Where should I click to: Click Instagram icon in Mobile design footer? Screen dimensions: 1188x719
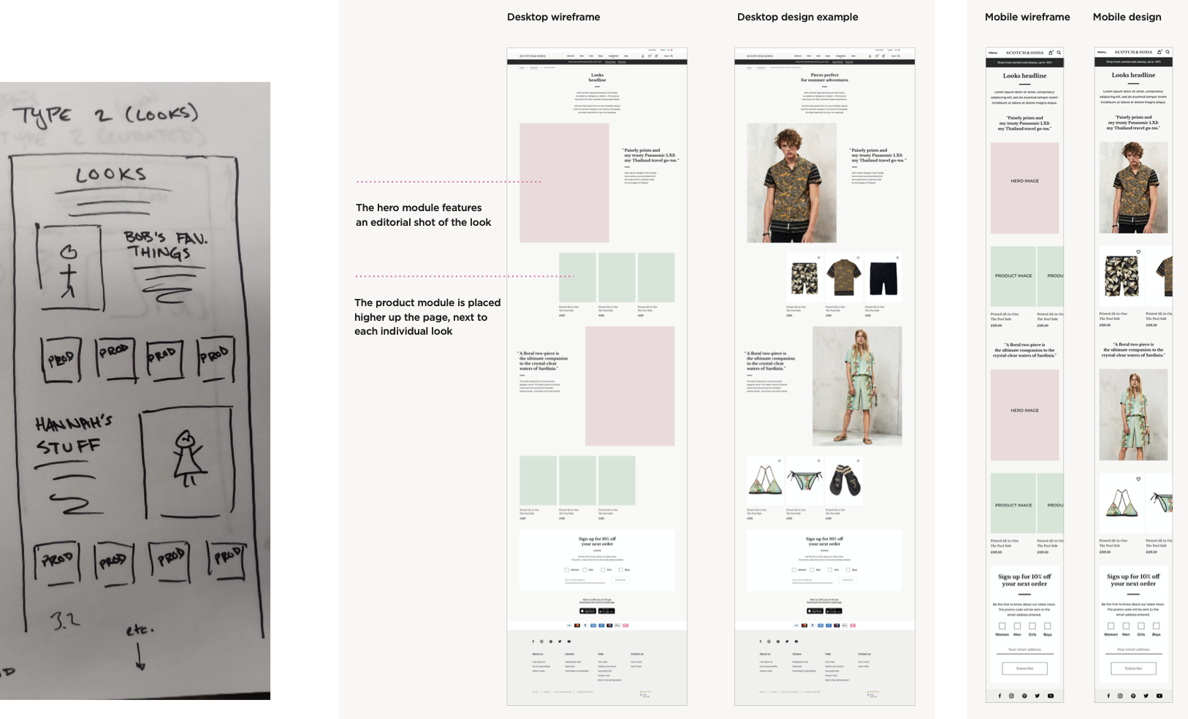(x=1120, y=696)
